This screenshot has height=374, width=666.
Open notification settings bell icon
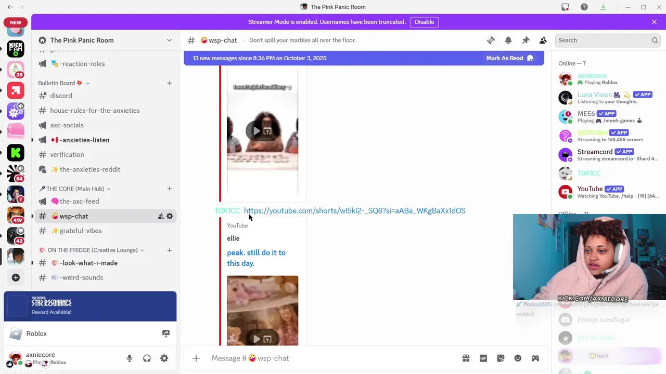(x=508, y=40)
